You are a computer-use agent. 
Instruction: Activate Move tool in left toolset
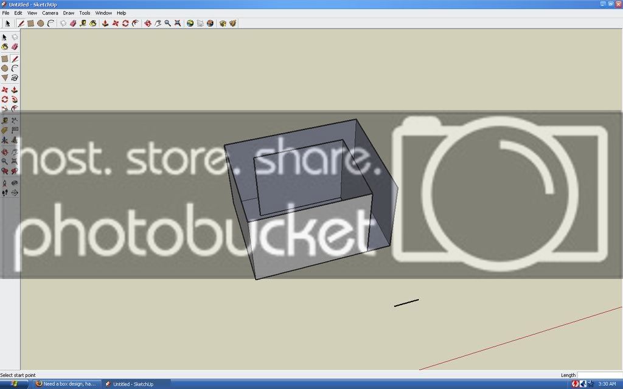click(5, 90)
